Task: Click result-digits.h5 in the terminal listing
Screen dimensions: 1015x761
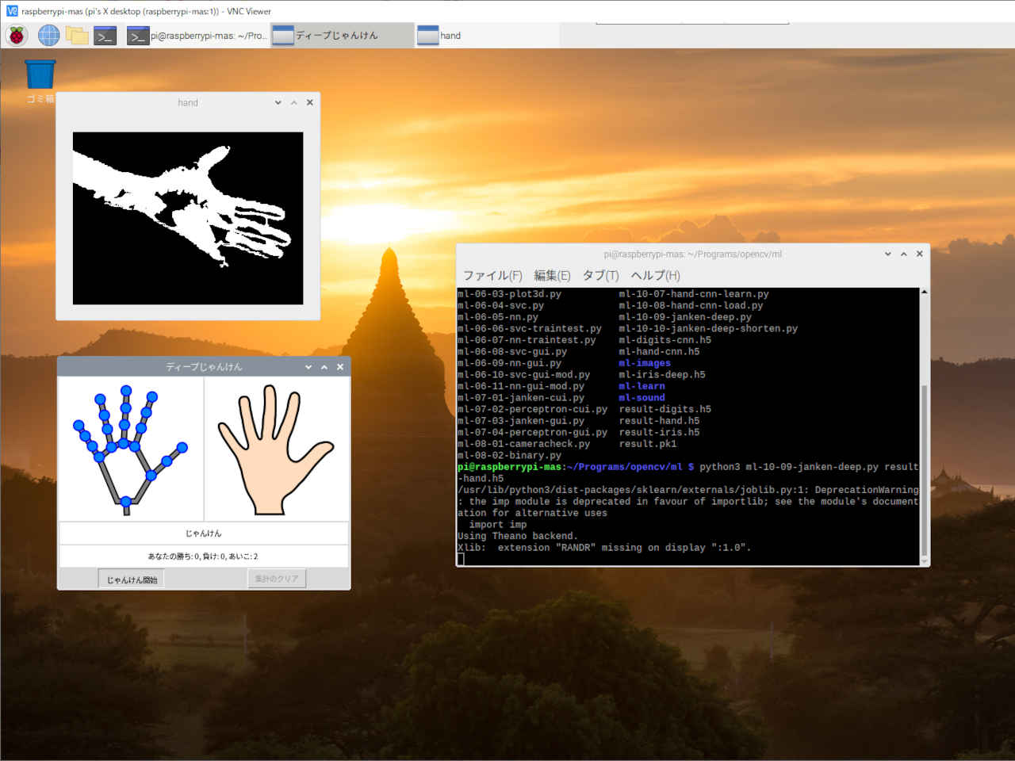Action: (x=665, y=409)
